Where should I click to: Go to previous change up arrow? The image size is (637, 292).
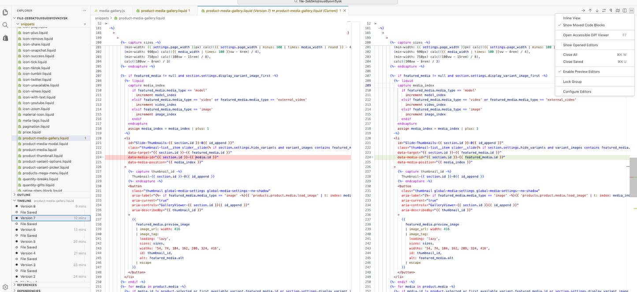(590, 10)
